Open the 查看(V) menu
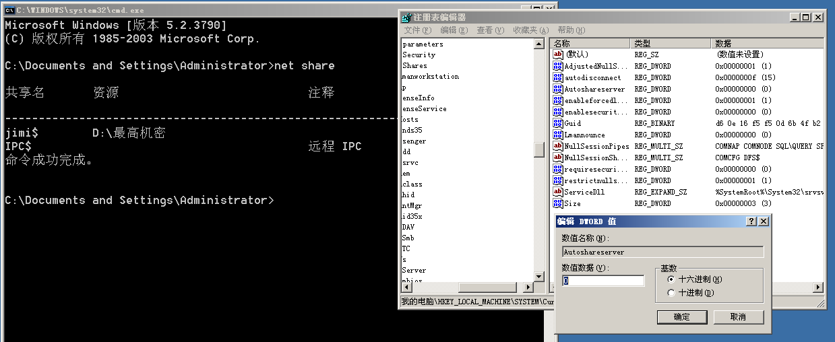835x342 pixels. 490,30
